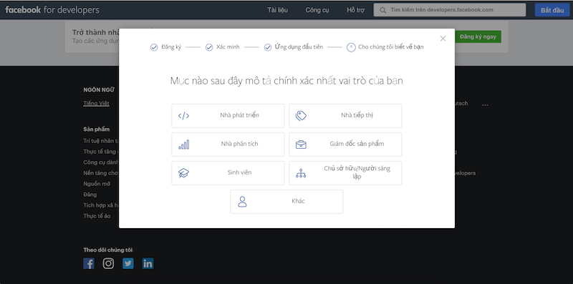Image resolution: width=573 pixels, height=284 pixels.
Task: Select the Nhà phát triển role
Action: click(x=228, y=116)
